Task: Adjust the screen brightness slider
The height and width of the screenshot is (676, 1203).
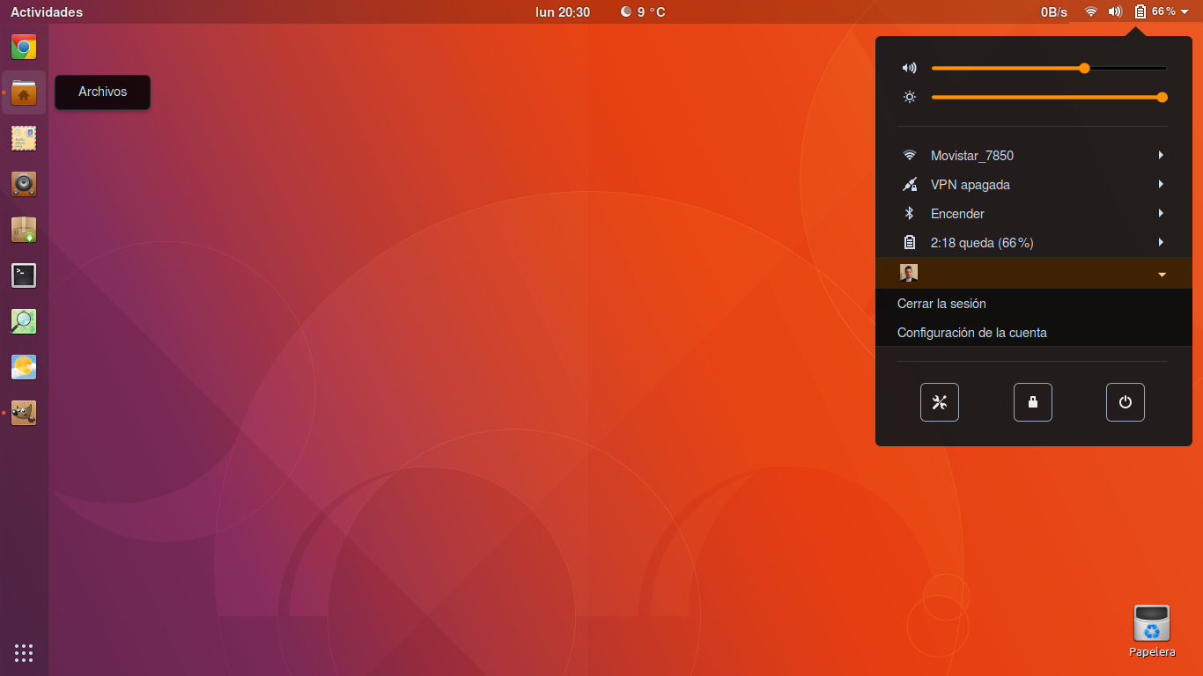Action: click(x=1049, y=97)
